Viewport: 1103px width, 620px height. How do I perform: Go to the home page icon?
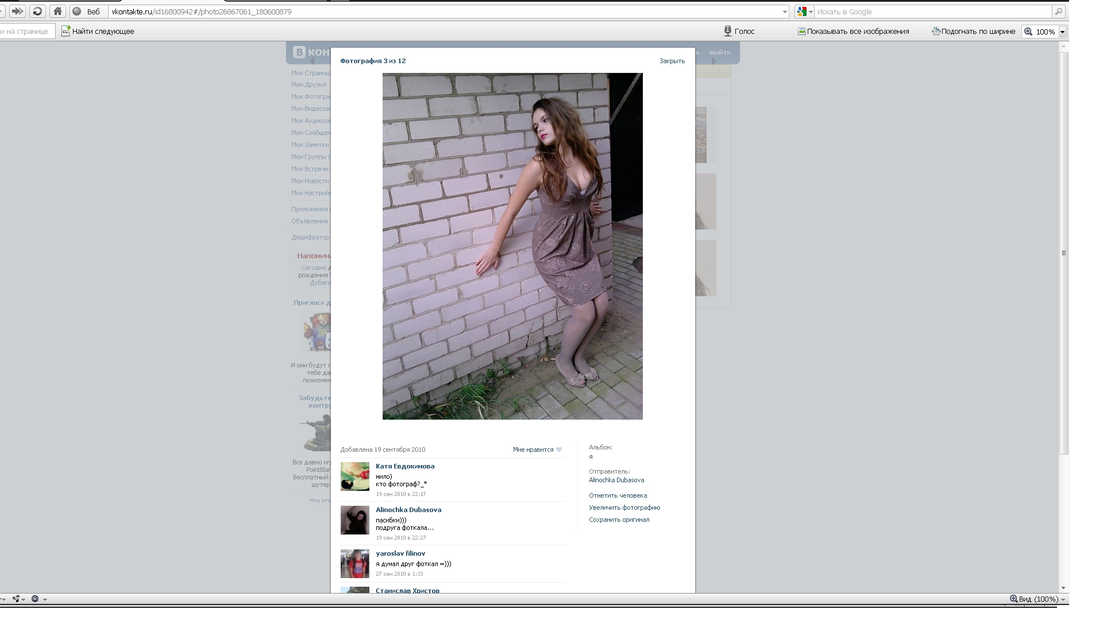click(x=57, y=11)
